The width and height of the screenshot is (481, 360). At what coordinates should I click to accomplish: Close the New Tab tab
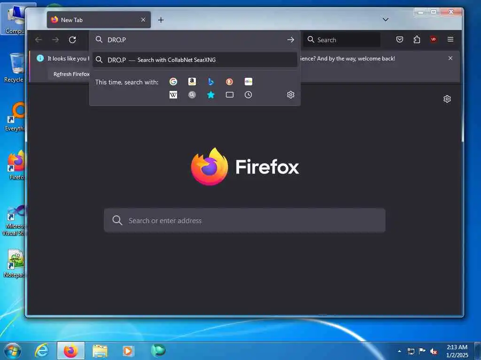coord(143,20)
